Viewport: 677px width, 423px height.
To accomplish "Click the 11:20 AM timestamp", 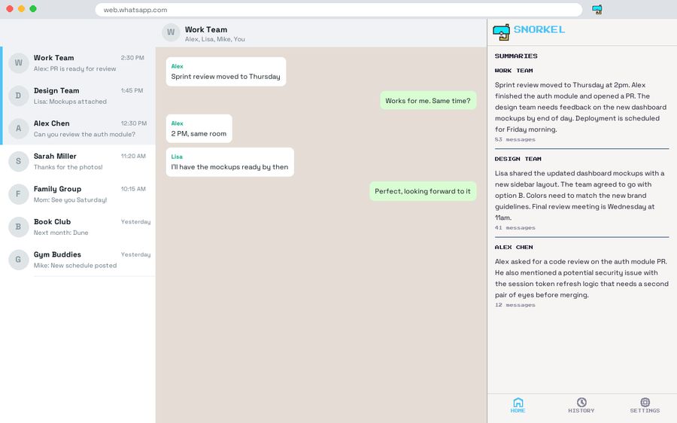I will (x=133, y=156).
